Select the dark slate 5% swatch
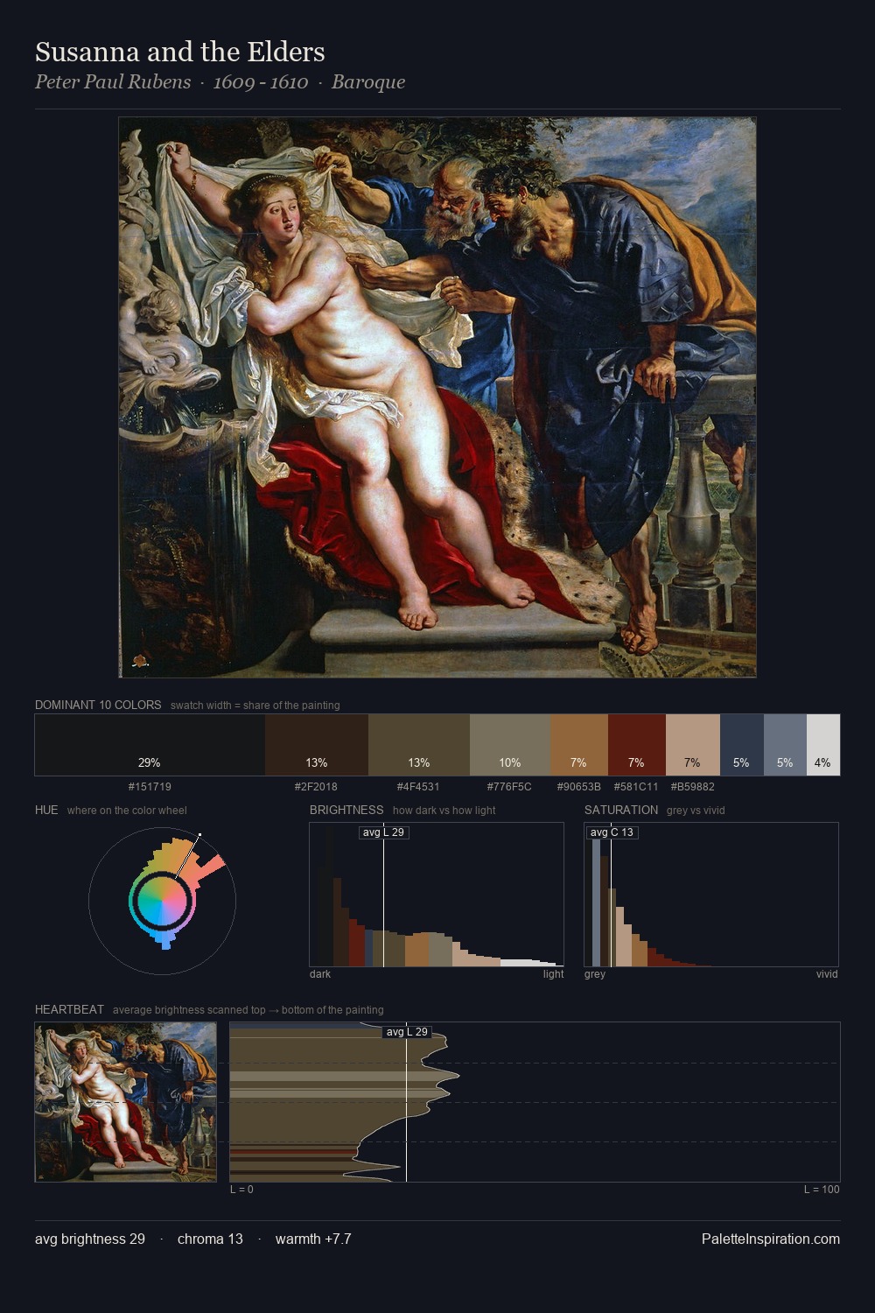 (x=742, y=745)
